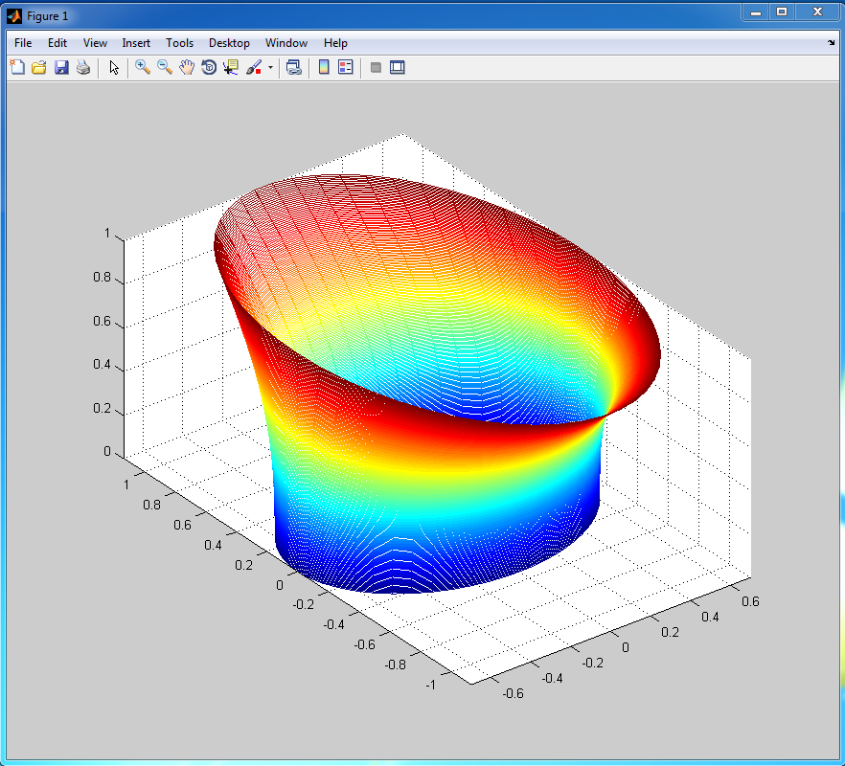
Task: Enable the Data Cursor tool
Action: coord(231,67)
